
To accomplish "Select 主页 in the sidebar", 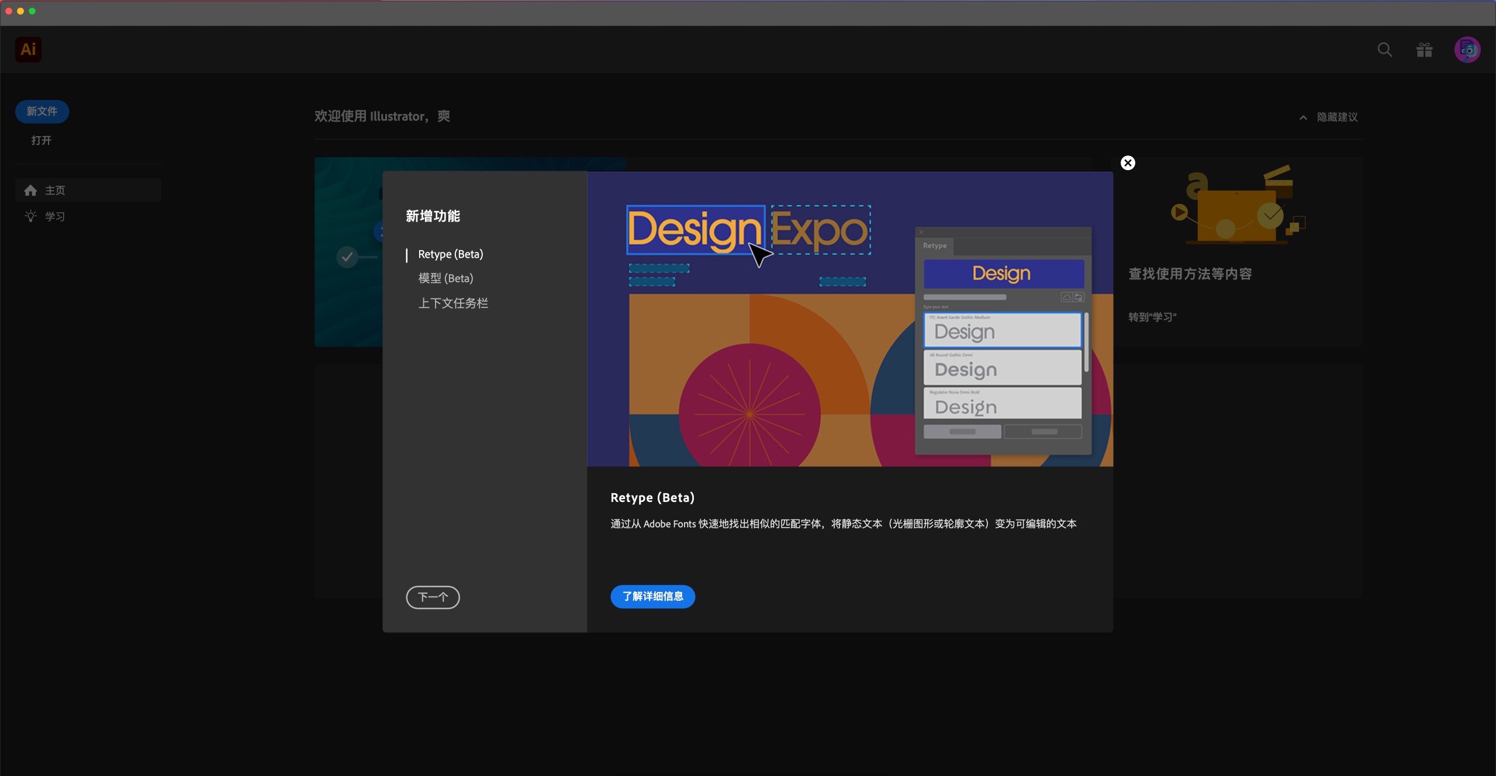I will (88, 190).
